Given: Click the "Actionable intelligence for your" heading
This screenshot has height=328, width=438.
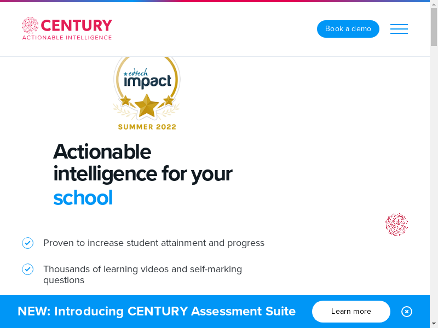Looking at the screenshot, I should (x=142, y=163).
